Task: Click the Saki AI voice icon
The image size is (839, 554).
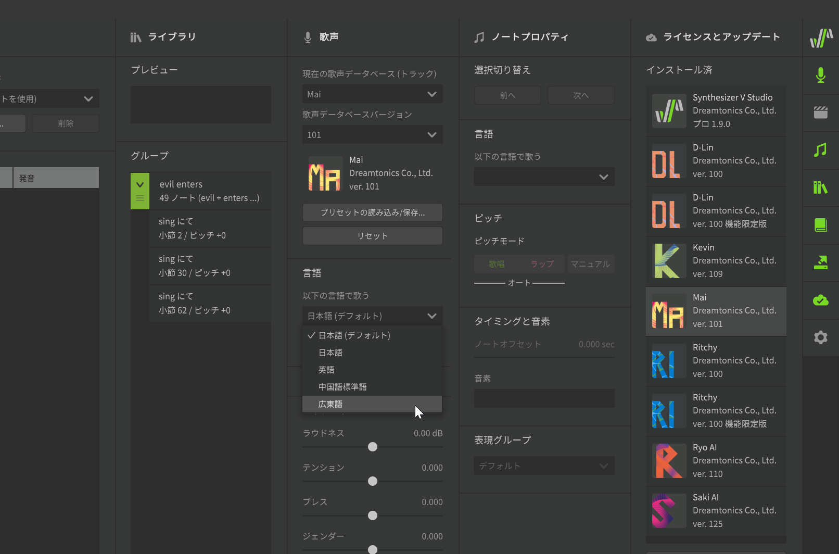Action: pyautogui.click(x=669, y=511)
